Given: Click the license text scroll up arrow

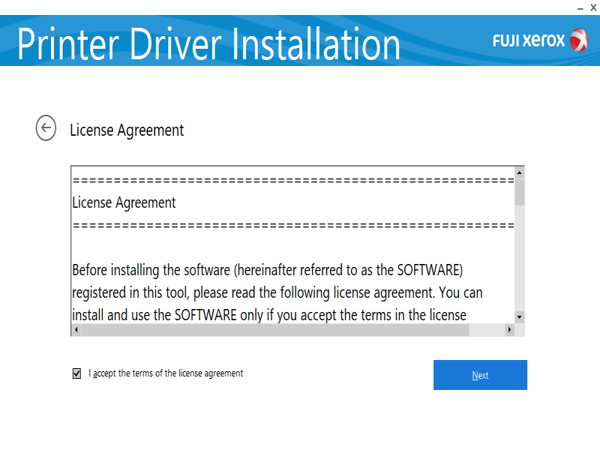Looking at the screenshot, I should (x=519, y=173).
